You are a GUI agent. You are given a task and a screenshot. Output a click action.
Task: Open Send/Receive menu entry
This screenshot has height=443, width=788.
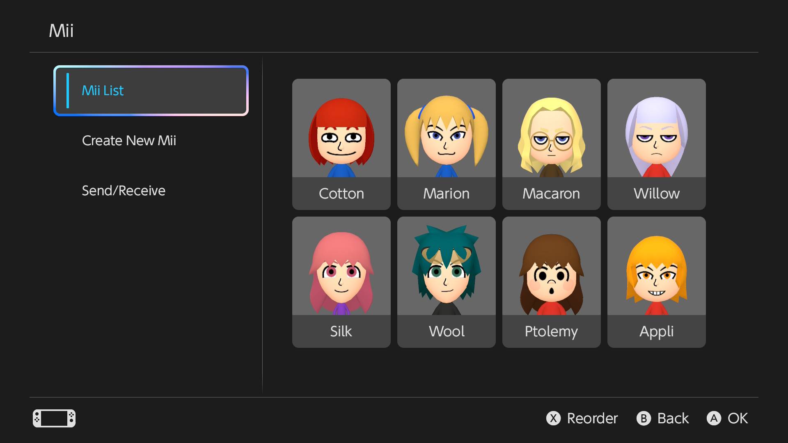[x=124, y=191]
